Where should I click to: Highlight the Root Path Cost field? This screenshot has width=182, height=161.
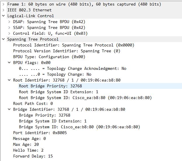click(33, 103)
